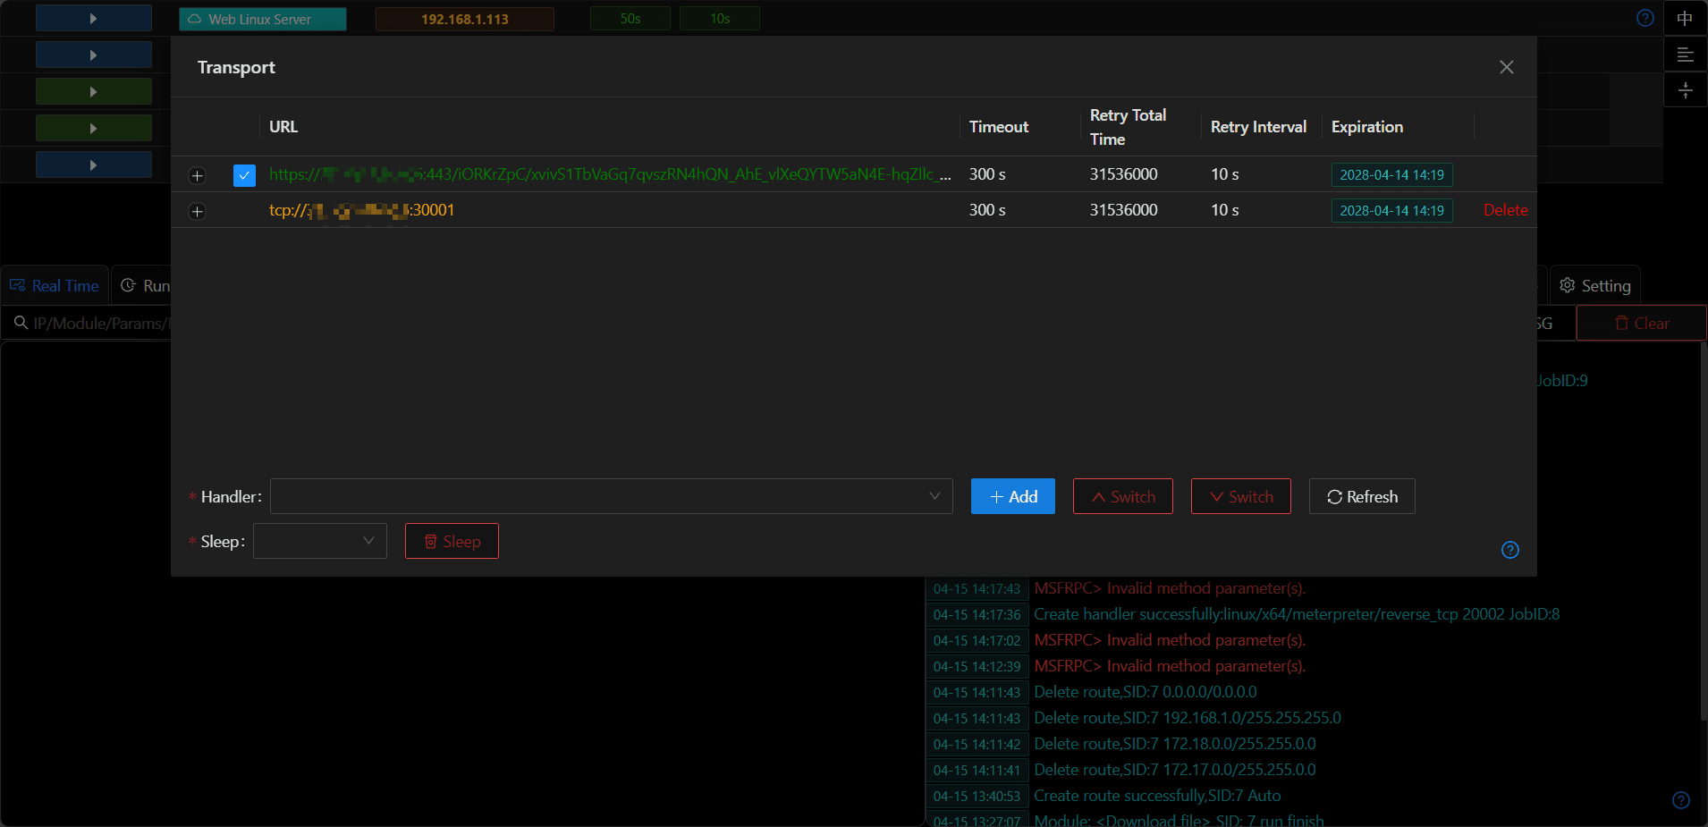Click the divider icon below the align-lines icon
Image resolution: width=1708 pixels, height=827 pixels.
1685,90
